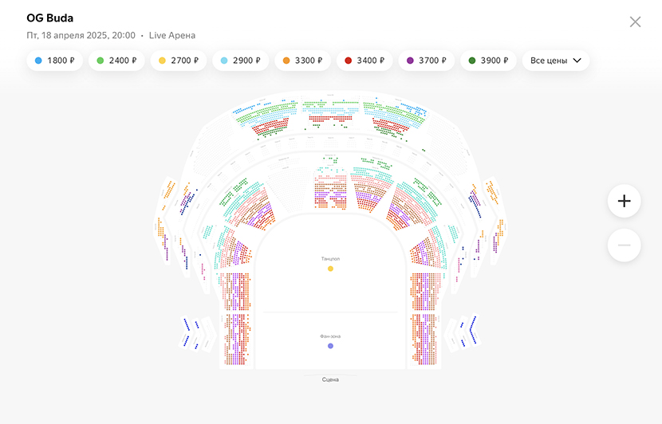Close the seat map dialog

(635, 22)
